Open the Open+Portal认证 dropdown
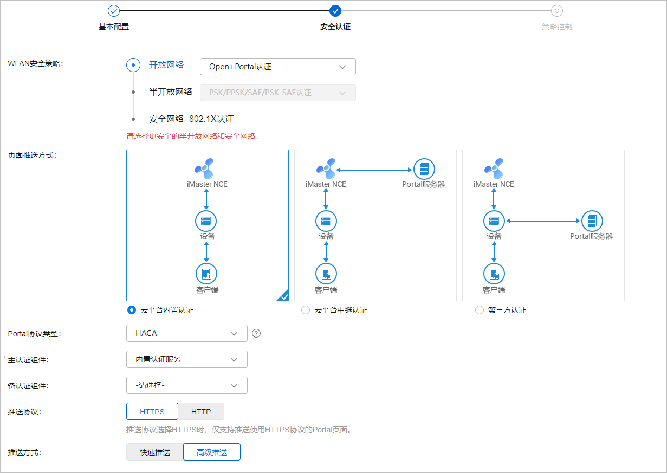 278,67
